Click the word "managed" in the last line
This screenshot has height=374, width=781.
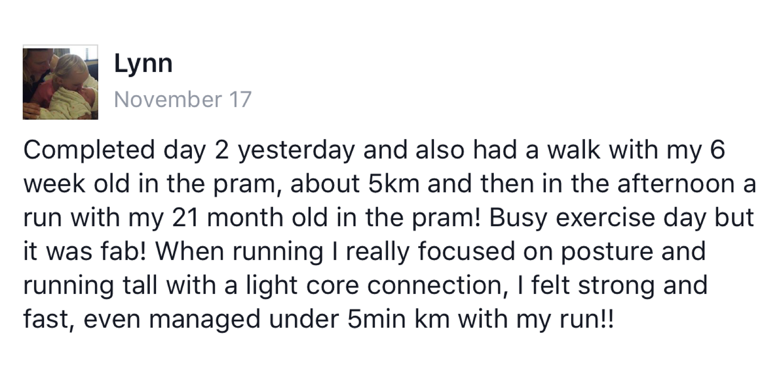205,319
